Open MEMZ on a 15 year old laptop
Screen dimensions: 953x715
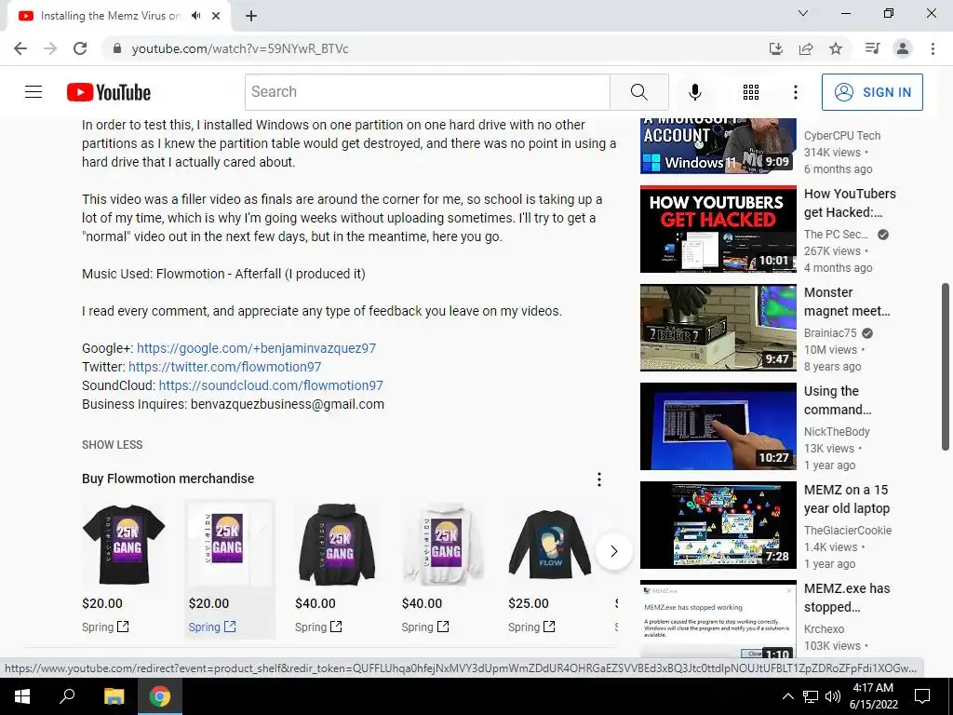(x=847, y=499)
